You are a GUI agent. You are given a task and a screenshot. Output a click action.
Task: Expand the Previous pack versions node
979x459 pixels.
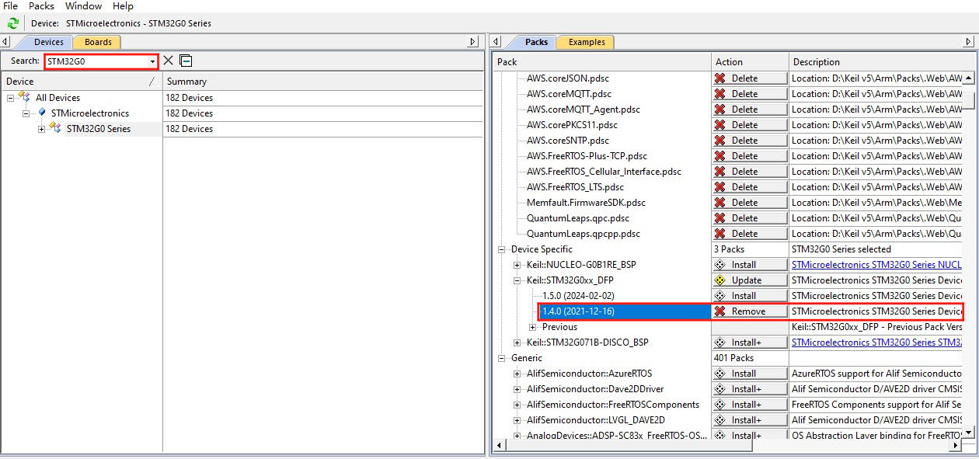(x=533, y=327)
